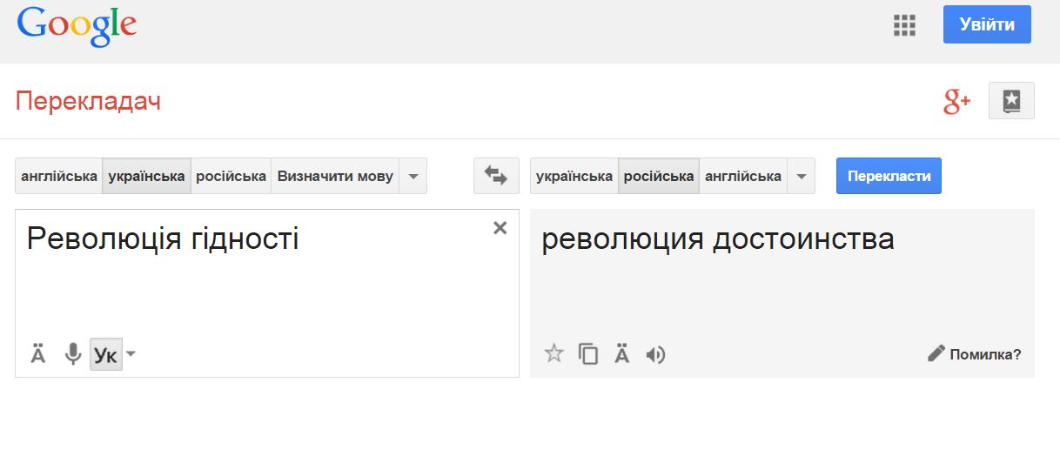The height and width of the screenshot is (470, 1060).
Task: Select англійська as the source language
Action: (59, 176)
